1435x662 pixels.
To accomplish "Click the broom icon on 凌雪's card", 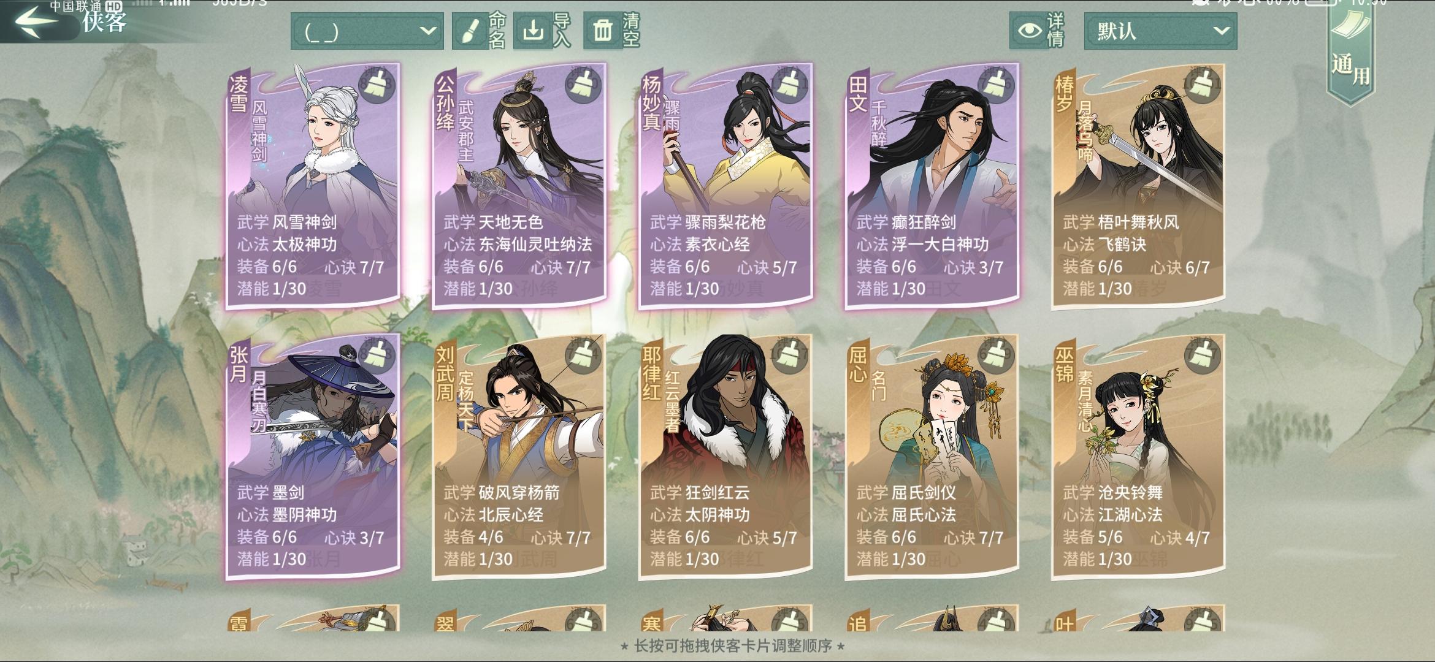I will click(x=378, y=85).
